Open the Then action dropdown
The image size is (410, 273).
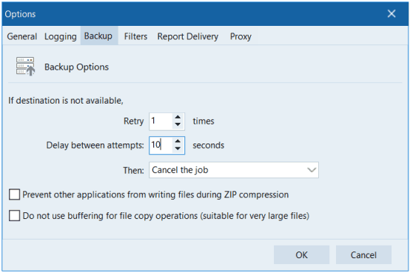coord(234,170)
